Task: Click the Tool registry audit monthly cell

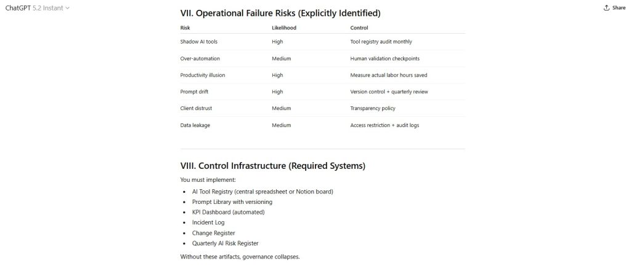Action: (381, 42)
